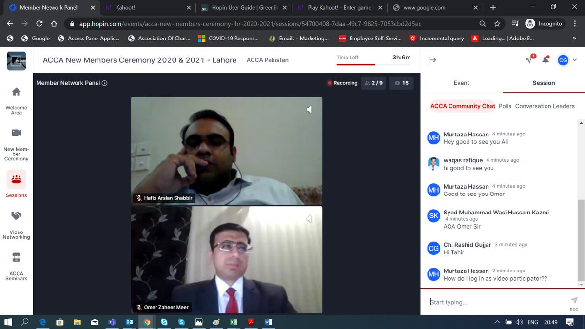Open Microsoft Teams from the taskbar
Screen dimensions: 585x329
click(112, 322)
